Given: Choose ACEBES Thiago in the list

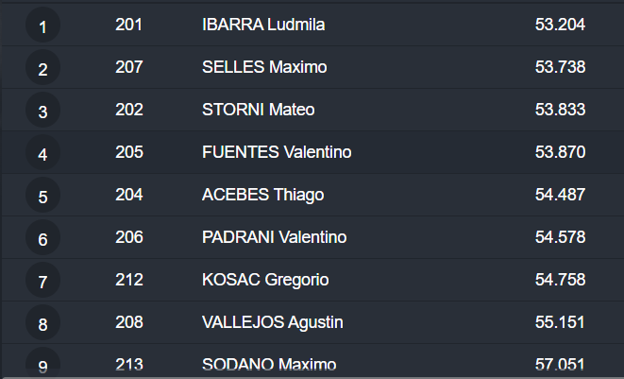Looking at the screenshot, I should click(263, 195).
